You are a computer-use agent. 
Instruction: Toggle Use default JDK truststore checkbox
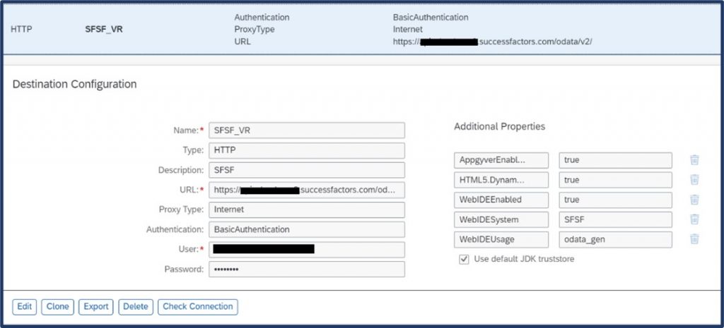tap(464, 260)
